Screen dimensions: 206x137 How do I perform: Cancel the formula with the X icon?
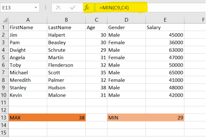click(58, 7)
